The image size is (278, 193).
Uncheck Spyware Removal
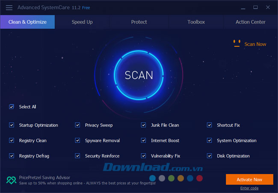pyautogui.click(x=77, y=140)
